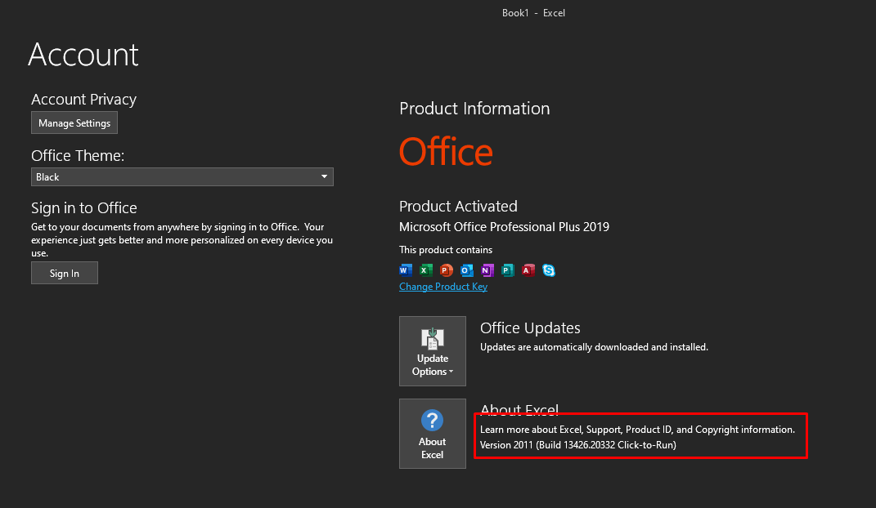Click the Office Updates heading
Viewport: 876px width, 508px height.
coord(530,328)
